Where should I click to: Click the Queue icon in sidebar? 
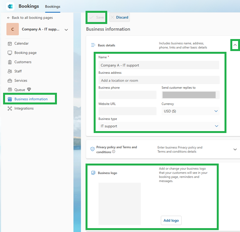tap(10, 89)
